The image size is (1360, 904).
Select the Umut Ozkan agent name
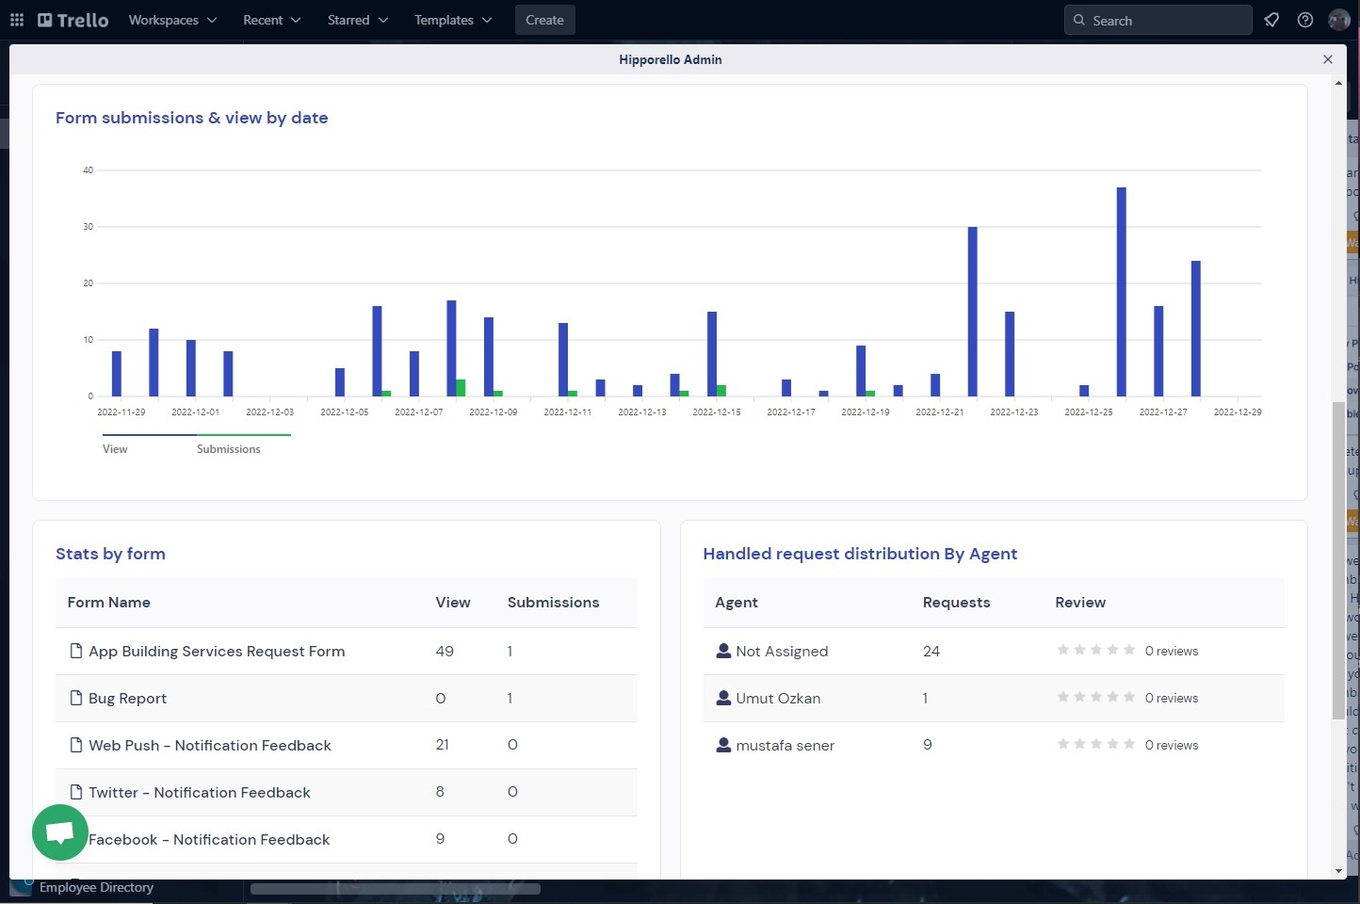[778, 698]
